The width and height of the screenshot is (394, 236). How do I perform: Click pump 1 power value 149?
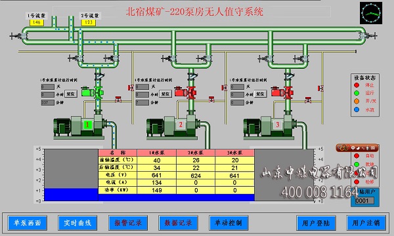coord(156,190)
